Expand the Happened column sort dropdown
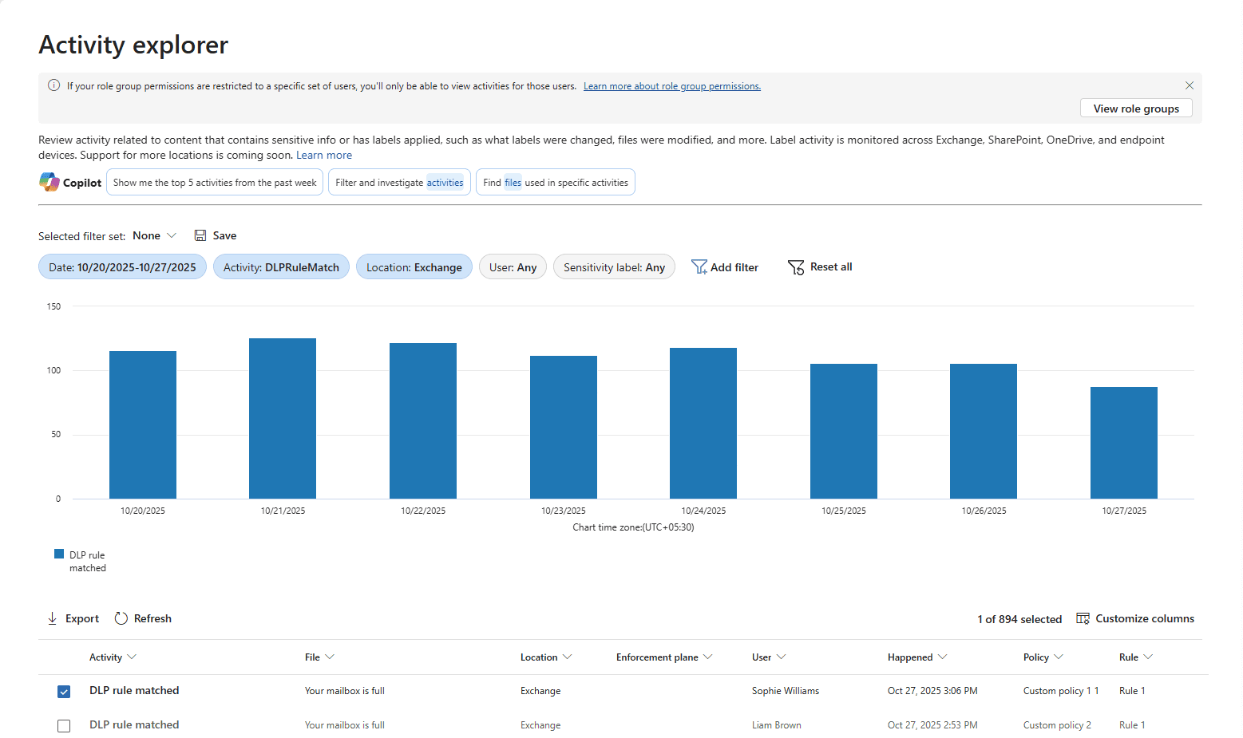 (944, 657)
